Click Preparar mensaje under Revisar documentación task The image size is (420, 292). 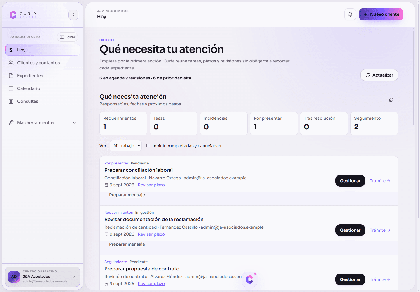(127, 244)
